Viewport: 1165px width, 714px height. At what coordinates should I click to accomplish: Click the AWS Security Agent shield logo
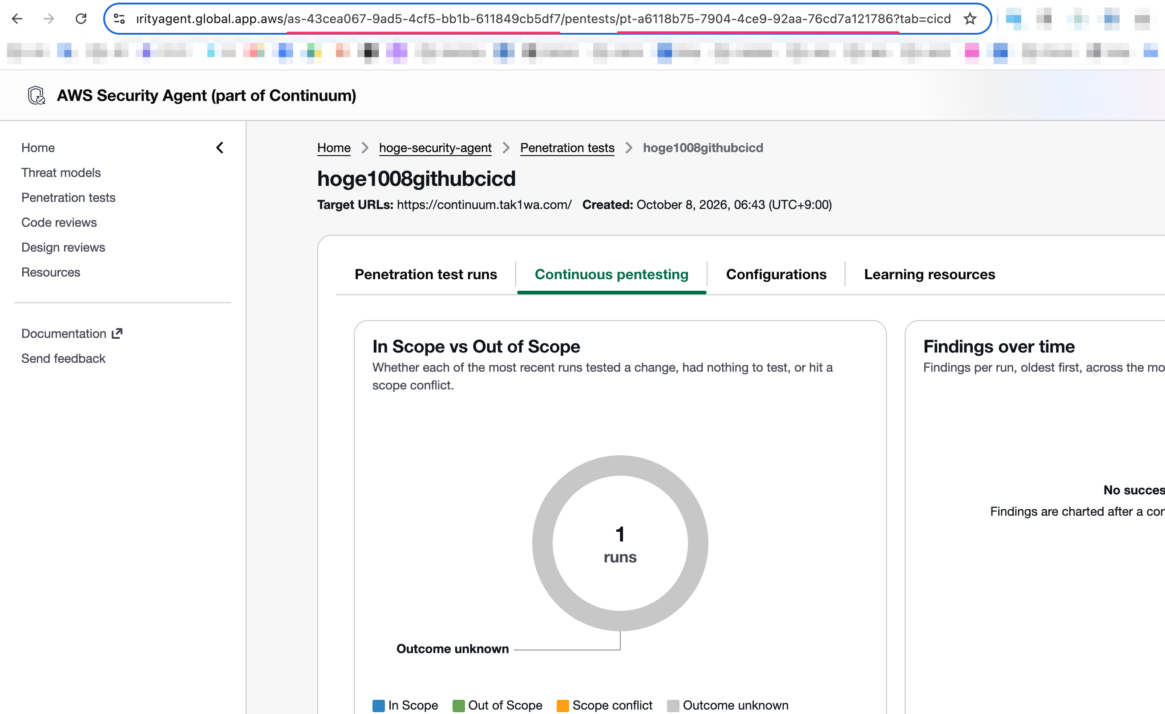[x=36, y=96]
